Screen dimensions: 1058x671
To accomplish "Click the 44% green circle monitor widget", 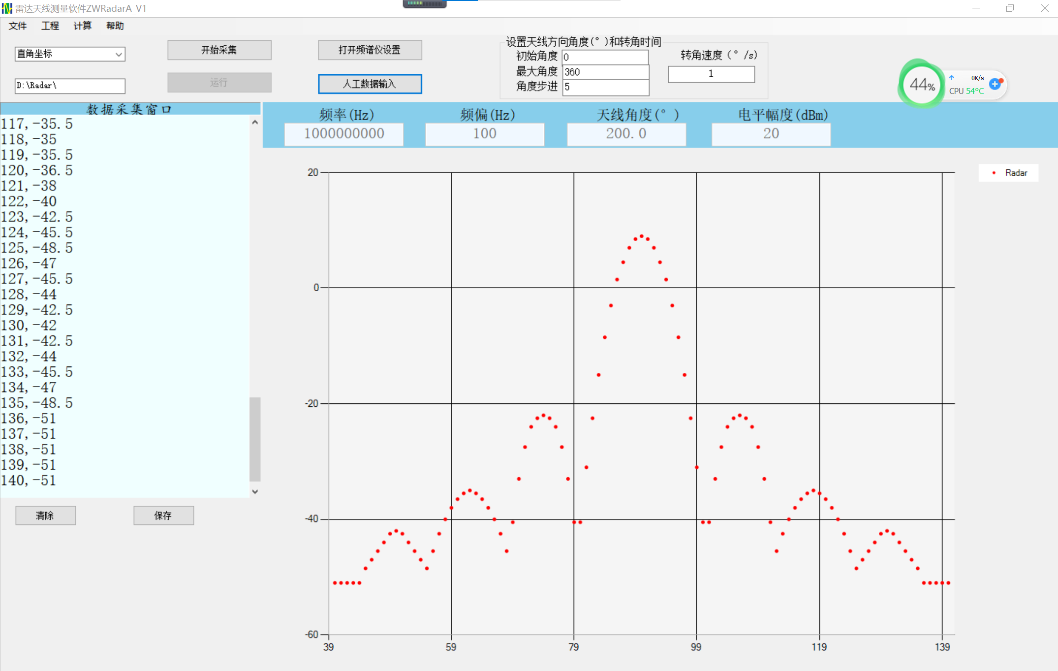I will pos(921,85).
